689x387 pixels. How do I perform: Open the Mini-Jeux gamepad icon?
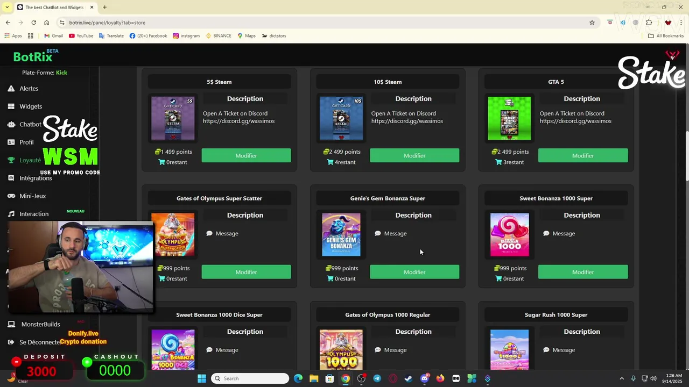point(11,196)
